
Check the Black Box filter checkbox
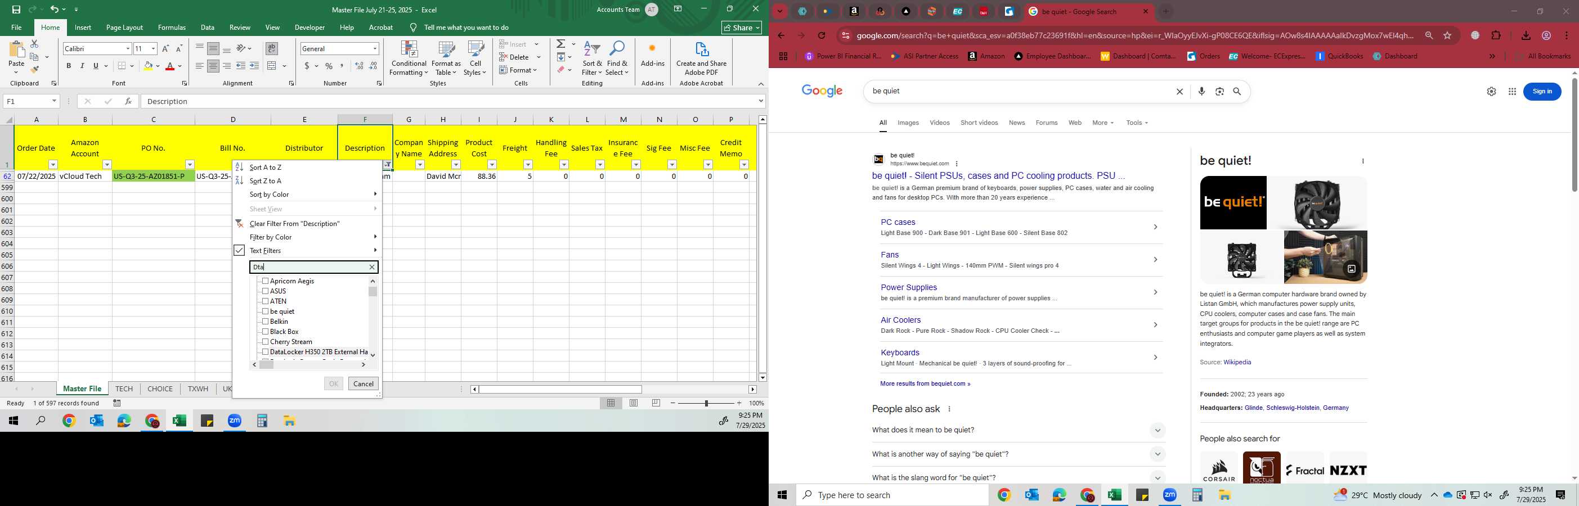[x=266, y=331]
